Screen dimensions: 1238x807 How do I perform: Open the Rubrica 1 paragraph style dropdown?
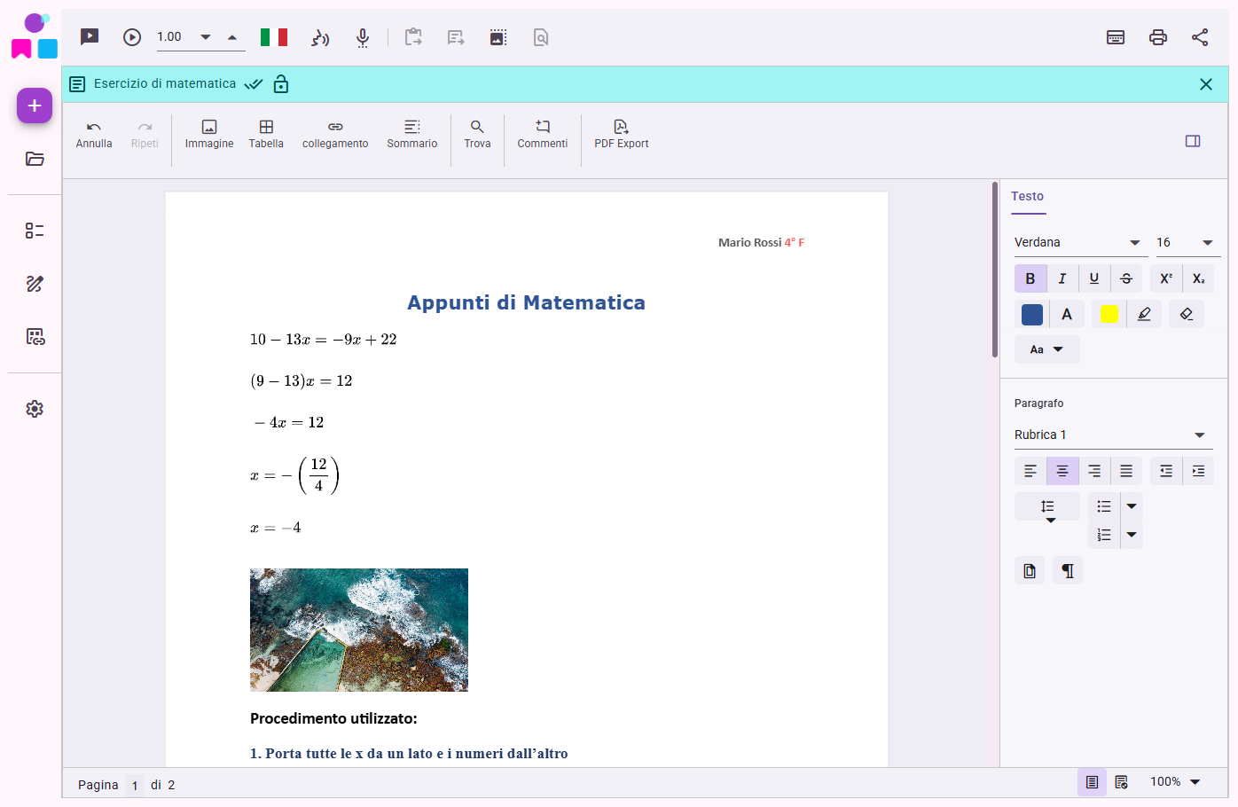[1113, 435]
